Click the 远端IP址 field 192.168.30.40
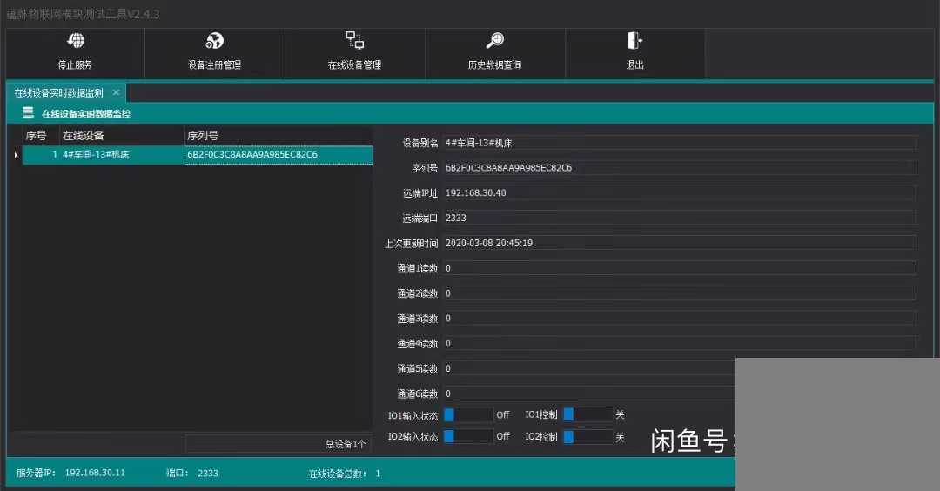The width and height of the screenshot is (940, 491). tap(680, 193)
